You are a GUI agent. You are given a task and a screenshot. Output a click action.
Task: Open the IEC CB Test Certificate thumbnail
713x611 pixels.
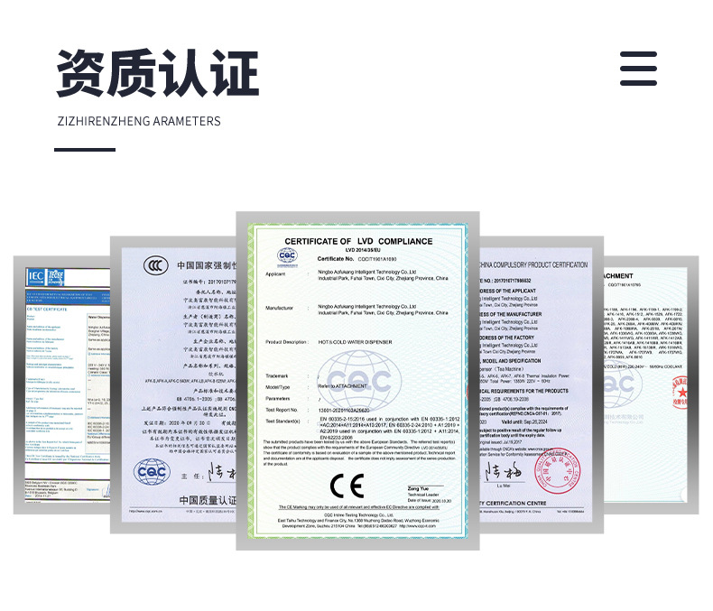click(x=62, y=385)
